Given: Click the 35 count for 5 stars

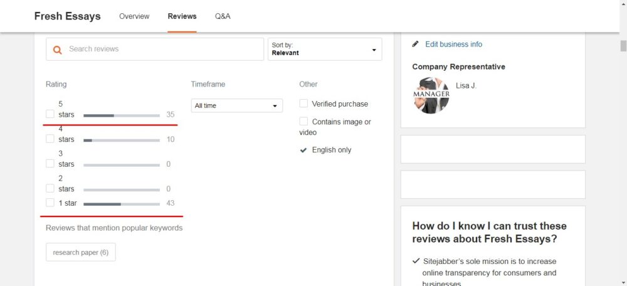Looking at the screenshot, I should (171, 115).
